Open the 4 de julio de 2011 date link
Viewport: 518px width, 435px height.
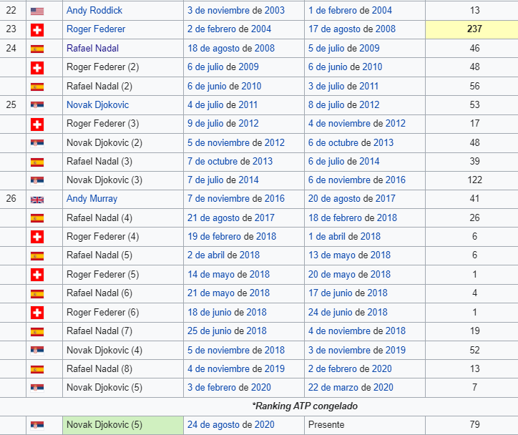pyautogui.click(x=223, y=105)
